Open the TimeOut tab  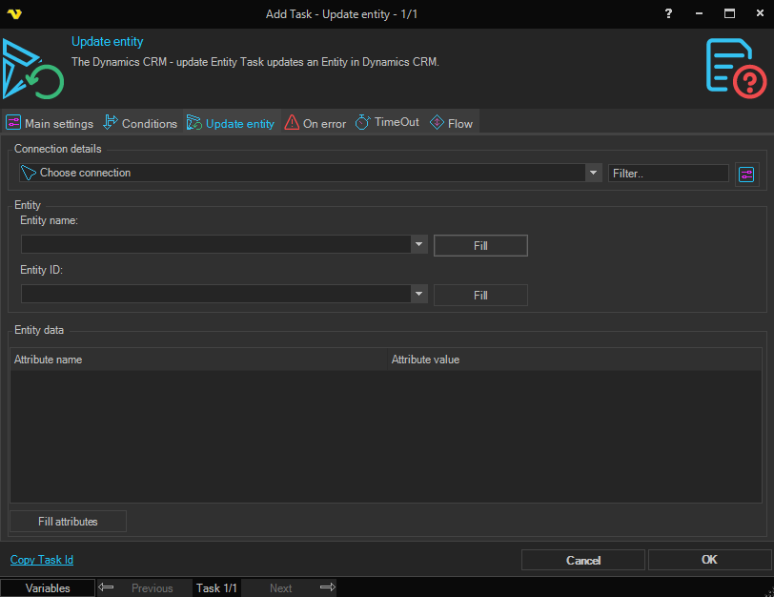387,123
